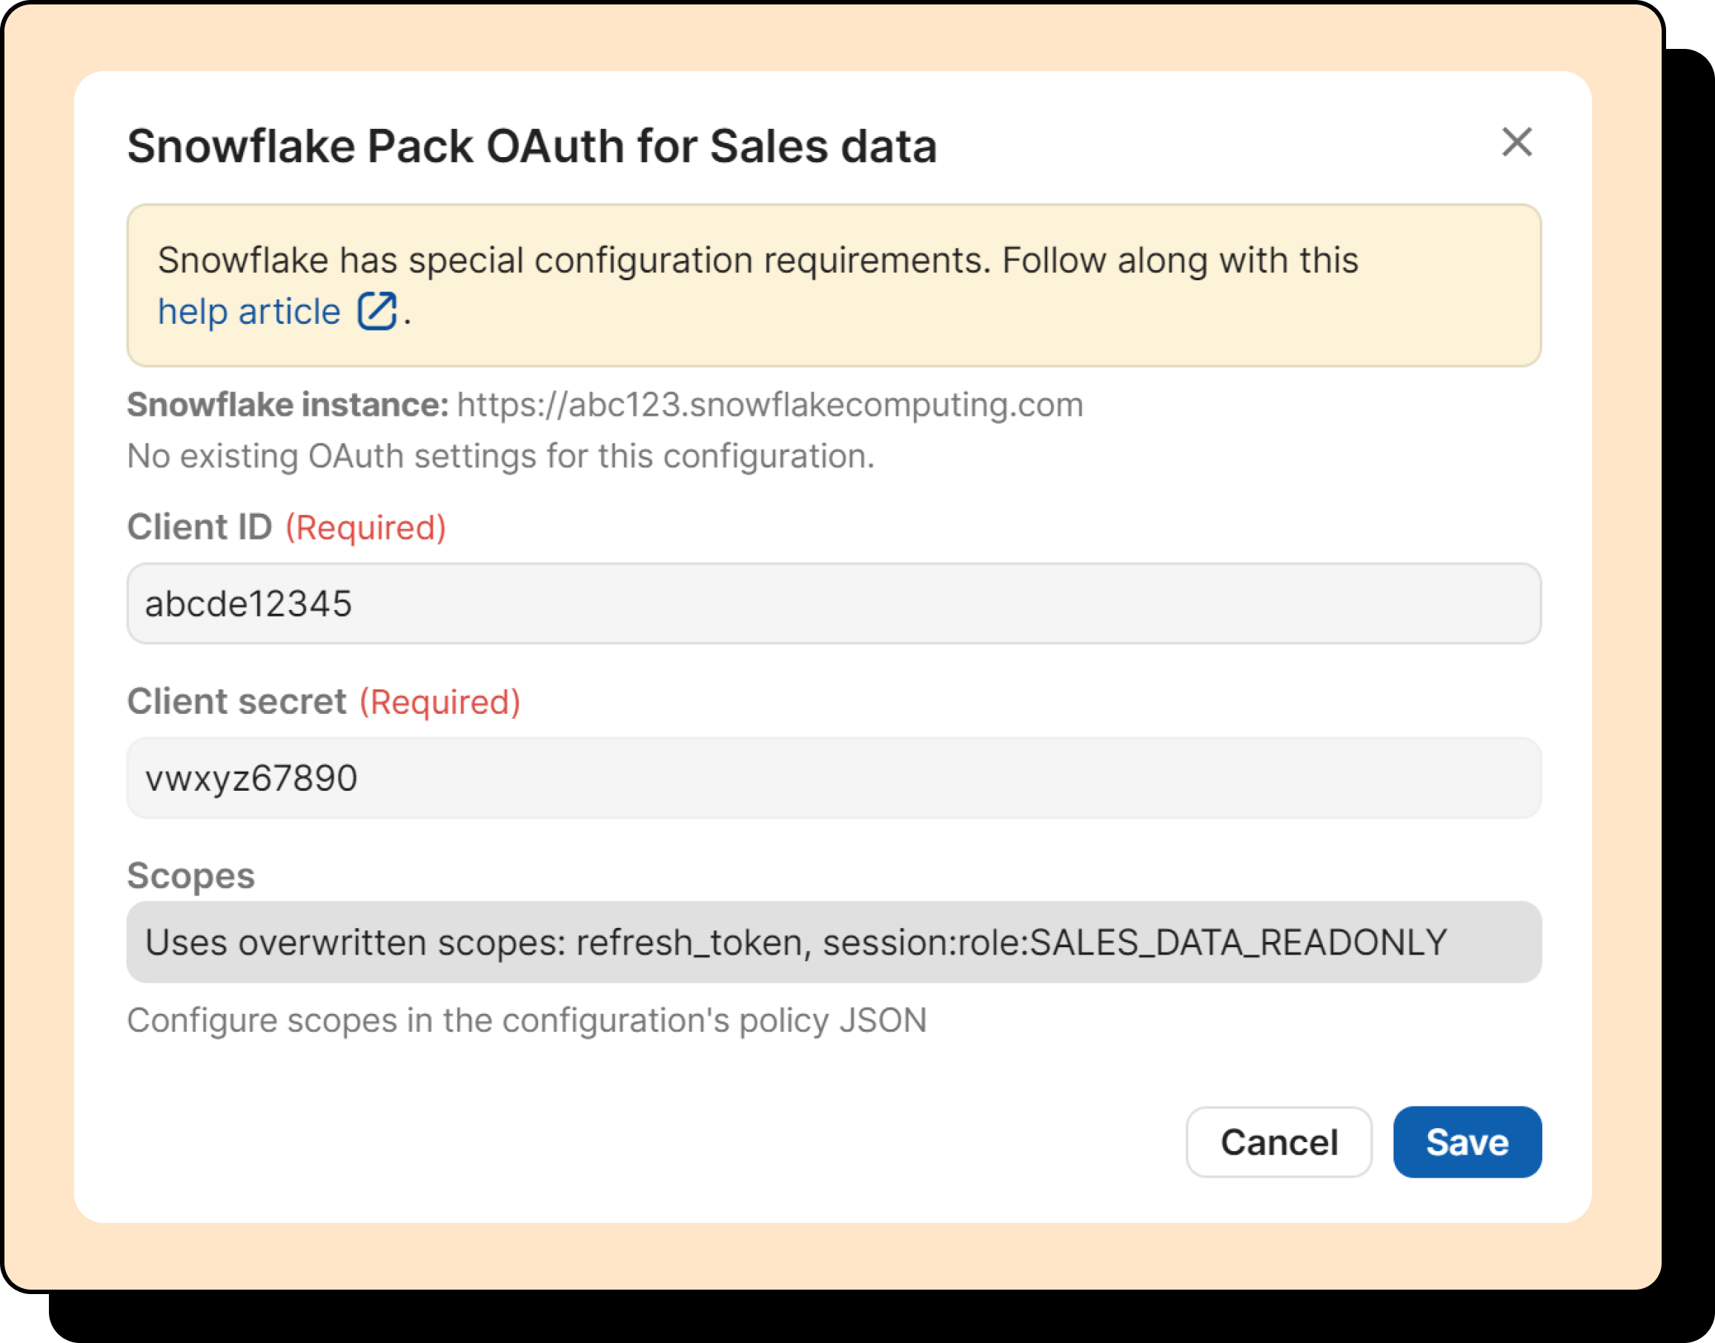Click the red Required text beside Client ID
The height and width of the screenshot is (1343, 1715).
coord(365,528)
